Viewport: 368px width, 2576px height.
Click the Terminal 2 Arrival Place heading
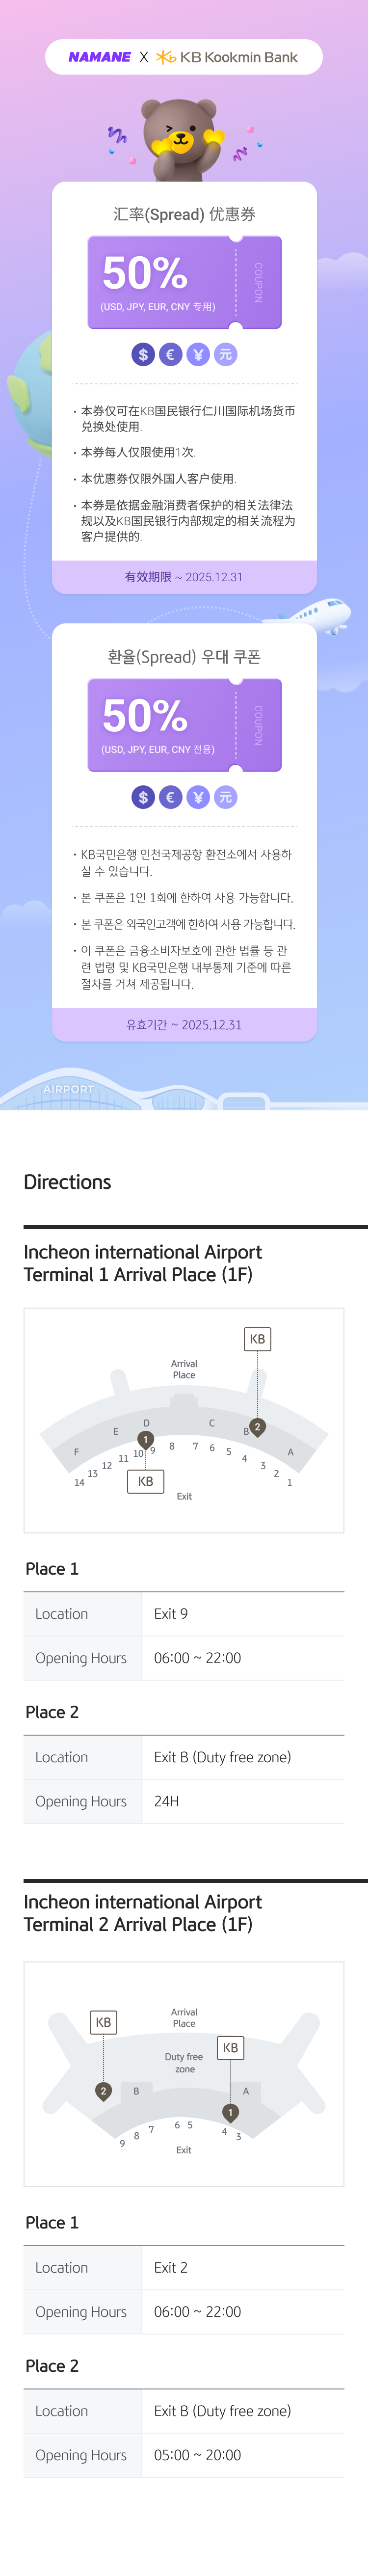pos(143,1913)
